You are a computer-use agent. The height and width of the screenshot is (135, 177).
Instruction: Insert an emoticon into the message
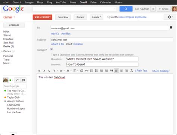tap(82, 71)
